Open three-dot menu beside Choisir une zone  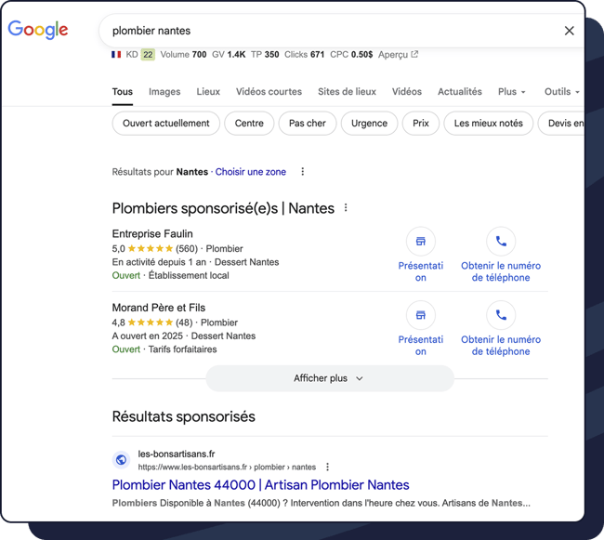pyautogui.click(x=302, y=172)
